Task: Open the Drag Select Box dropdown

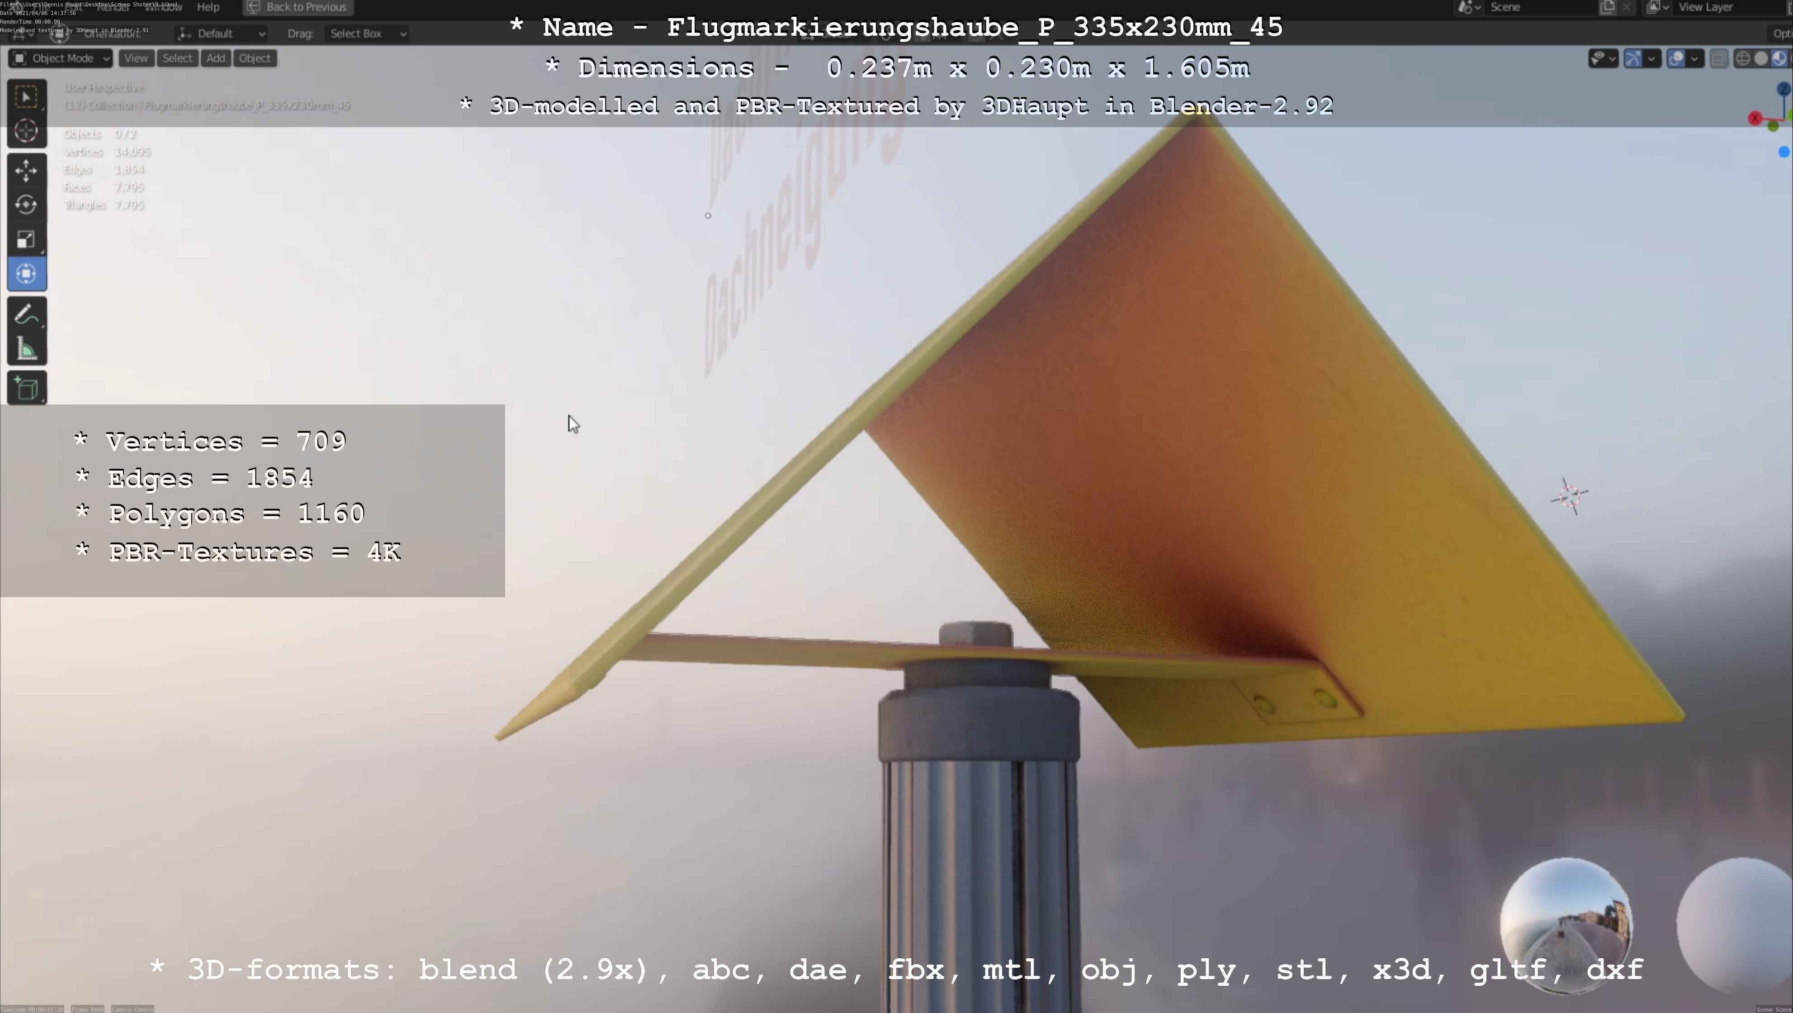Action: tap(366, 33)
